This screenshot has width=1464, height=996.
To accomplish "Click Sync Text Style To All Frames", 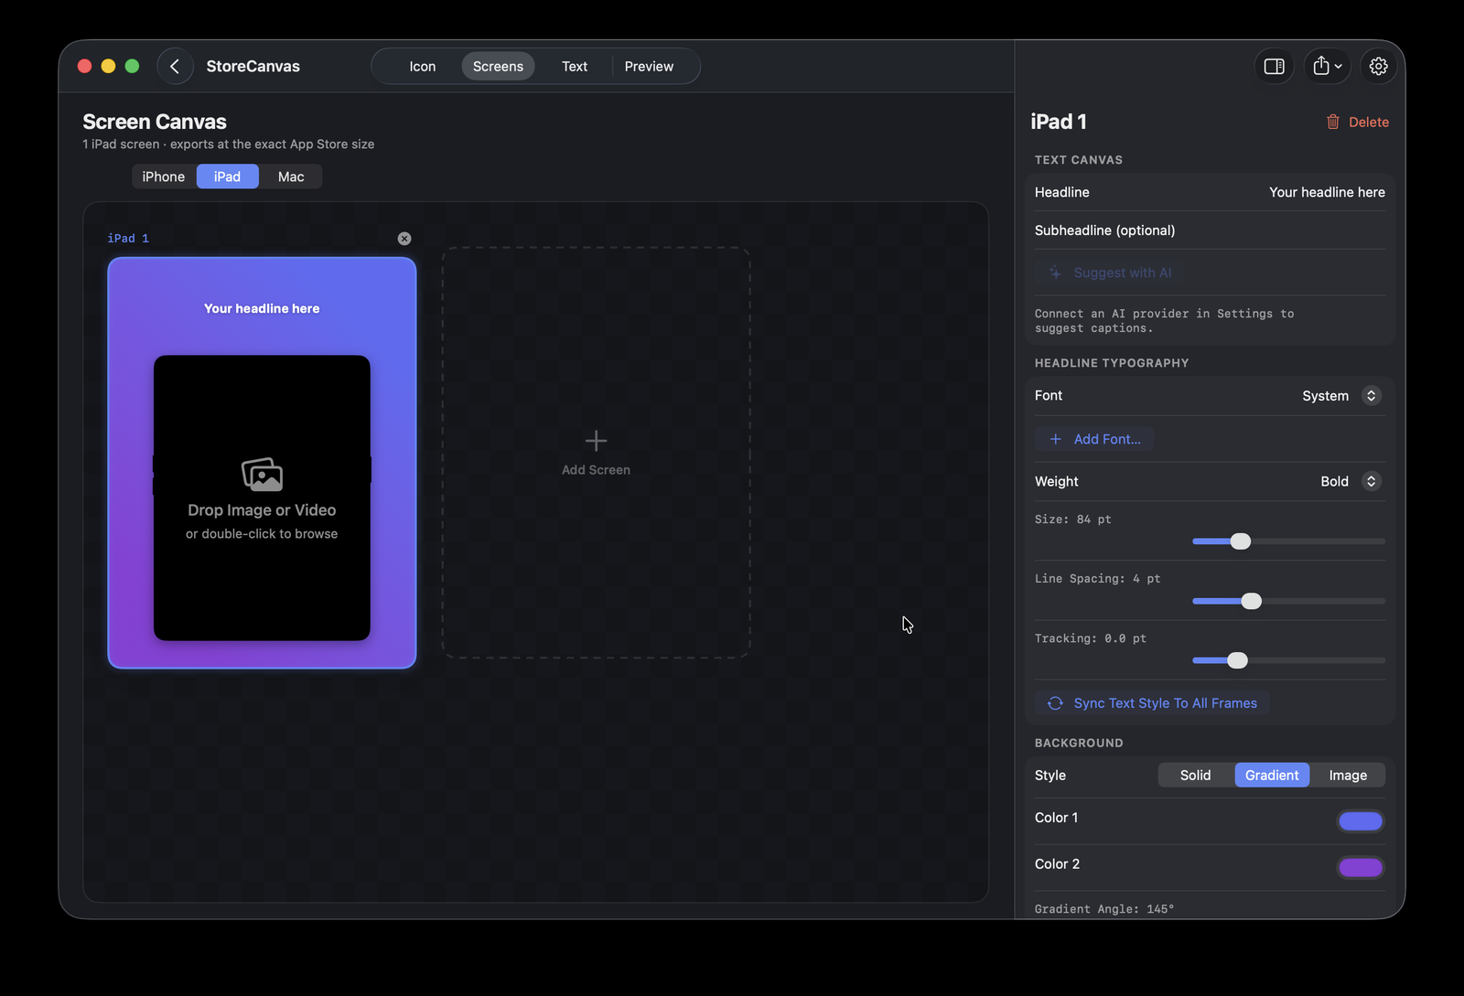I will [x=1152, y=703].
